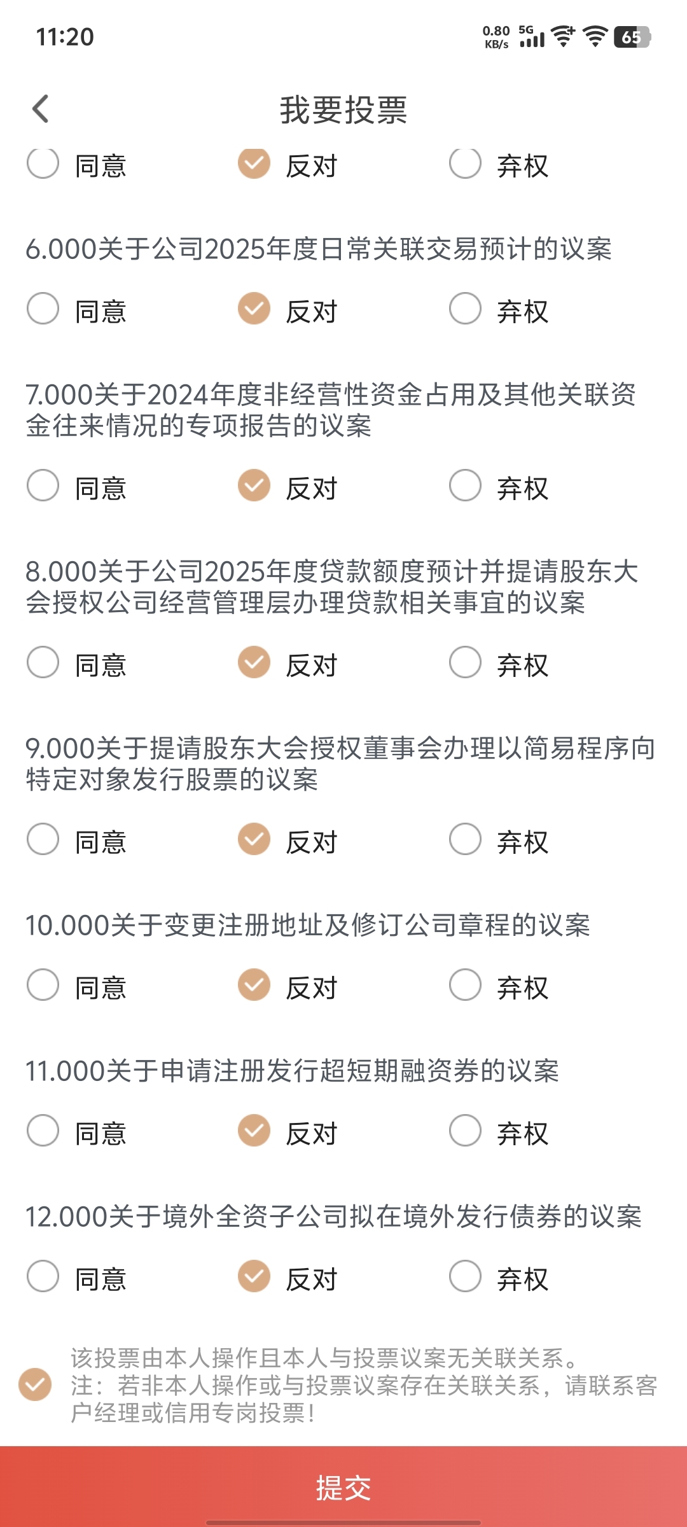
Task: Go back using the top-left arrow
Action: click(x=41, y=109)
